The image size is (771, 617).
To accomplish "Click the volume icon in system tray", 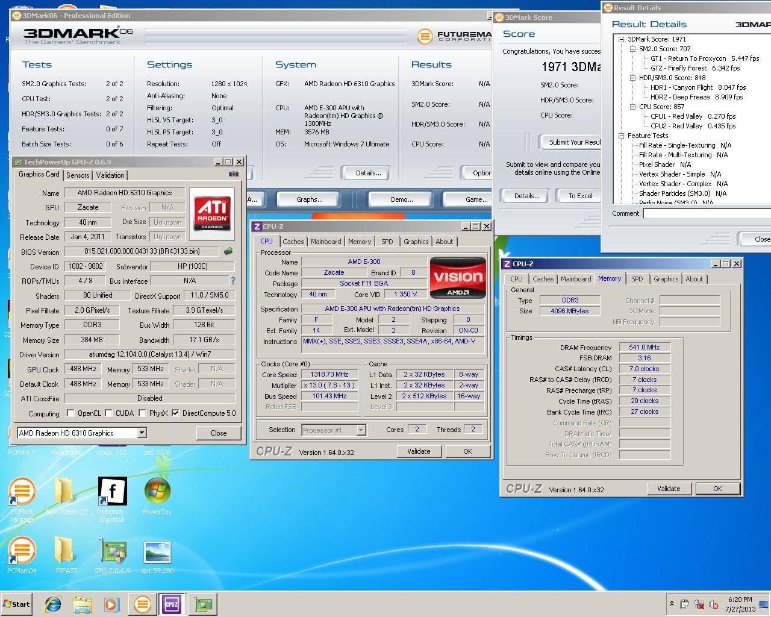I will (714, 604).
